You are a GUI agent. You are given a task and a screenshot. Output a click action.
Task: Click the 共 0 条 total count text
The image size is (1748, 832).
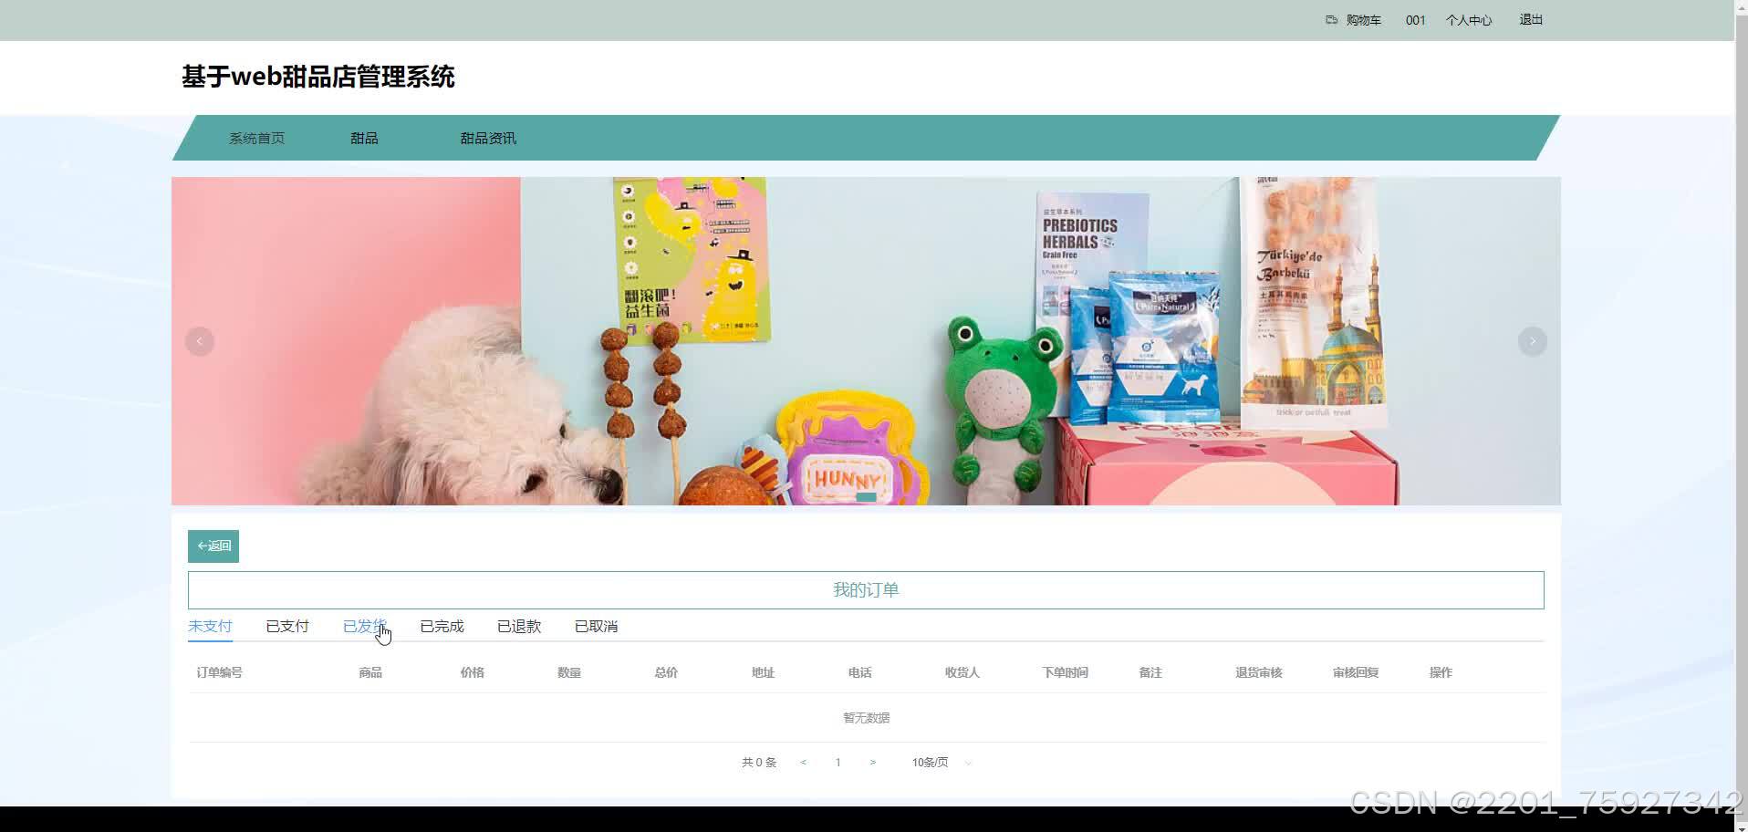click(759, 763)
